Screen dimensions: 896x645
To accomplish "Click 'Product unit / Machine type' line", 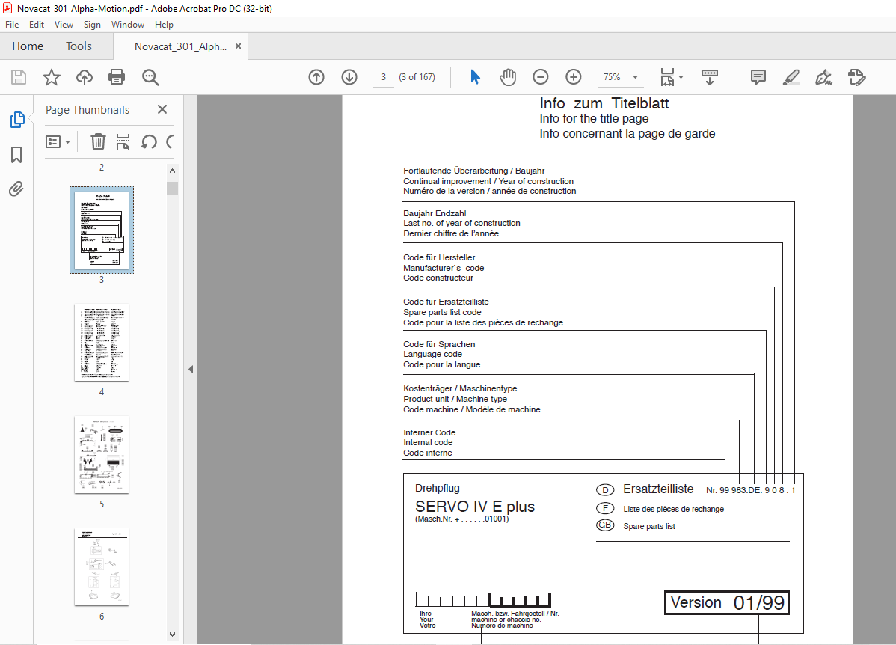I will 455,399.
